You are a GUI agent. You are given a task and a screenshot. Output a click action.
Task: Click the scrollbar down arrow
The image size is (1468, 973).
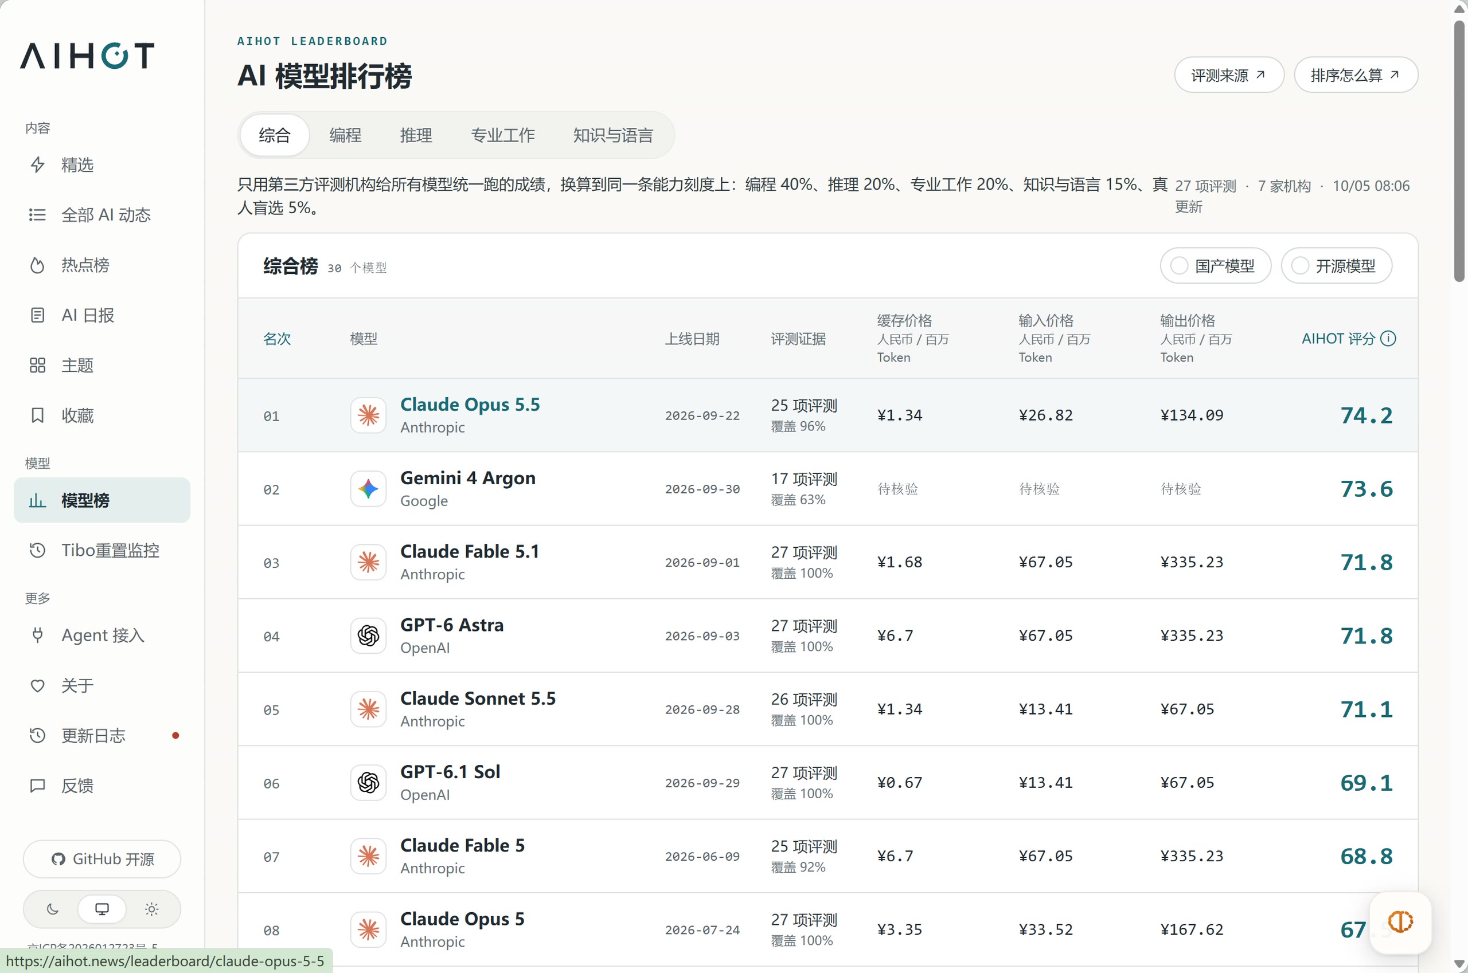tap(1460, 965)
